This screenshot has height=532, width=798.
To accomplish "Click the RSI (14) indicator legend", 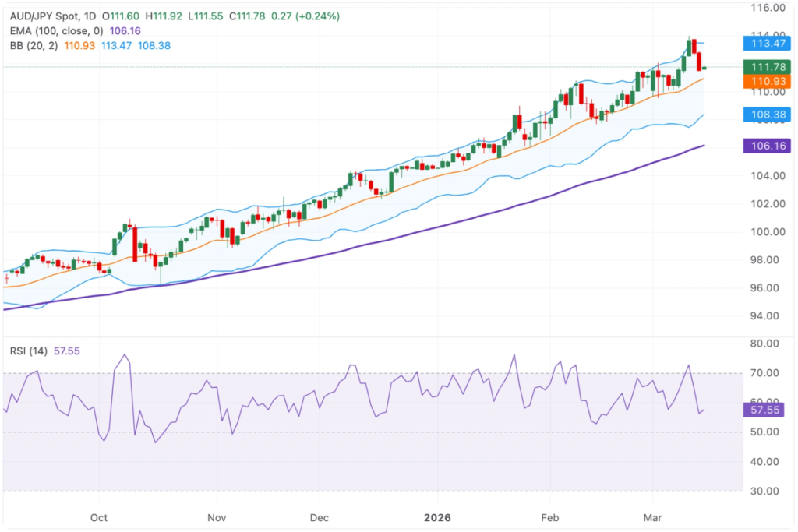I will (30, 351).
